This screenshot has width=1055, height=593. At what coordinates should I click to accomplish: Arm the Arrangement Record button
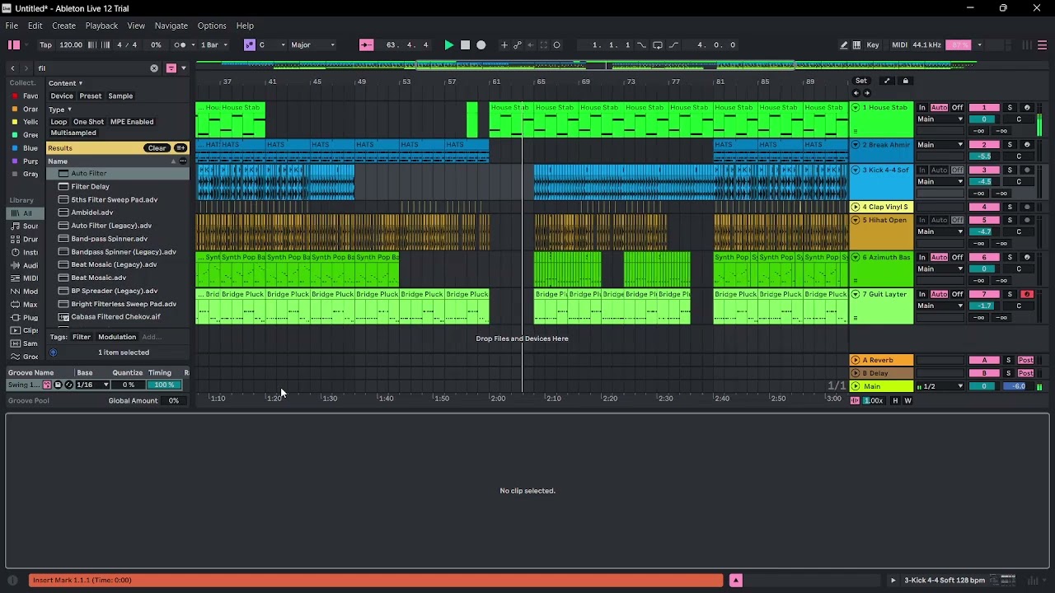(x=481, y=45)
